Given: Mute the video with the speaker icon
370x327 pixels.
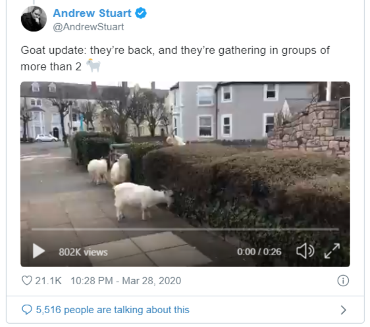Looking at the screenshot, I should 305,251.
